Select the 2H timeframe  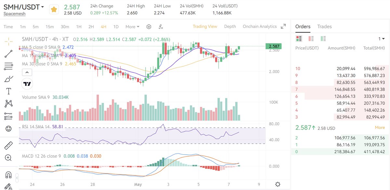[x=91, y=27]
